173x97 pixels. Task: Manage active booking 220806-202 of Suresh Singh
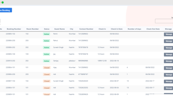pos(168,48)
